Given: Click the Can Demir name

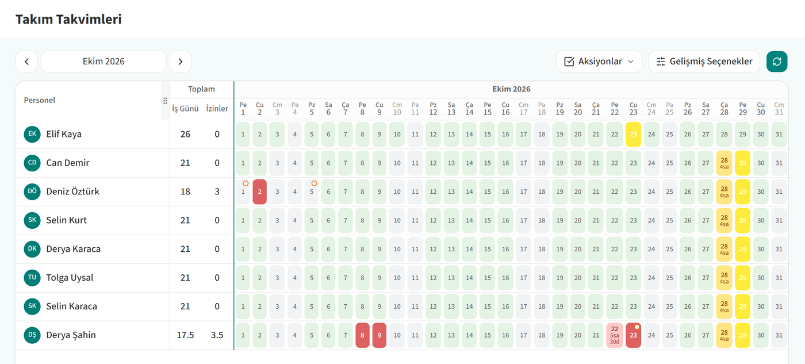Looking at the screenshot, I should 68,163.
